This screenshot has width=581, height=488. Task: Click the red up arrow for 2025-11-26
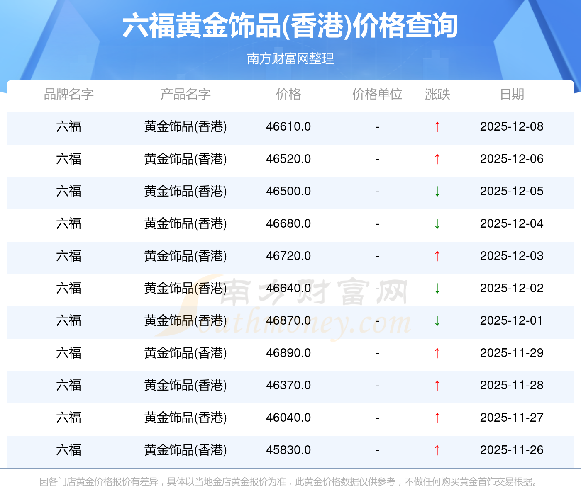tap(437, 450)
